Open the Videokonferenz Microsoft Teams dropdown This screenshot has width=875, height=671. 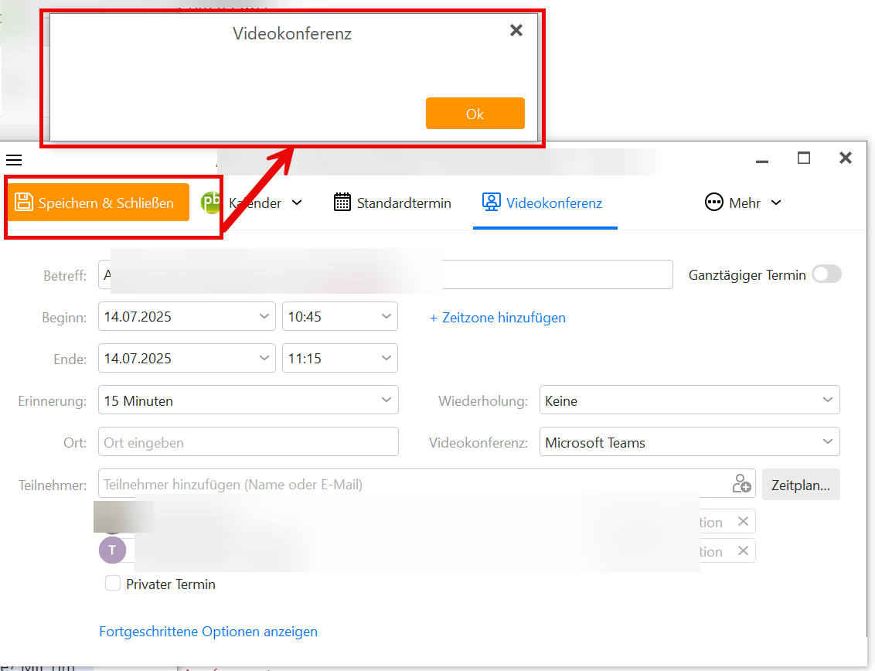tap(689, 442)
